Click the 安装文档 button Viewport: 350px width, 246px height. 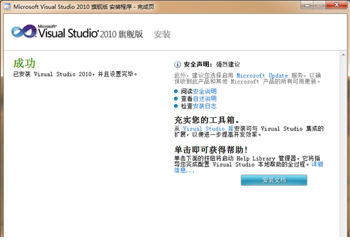pos(274,180)
